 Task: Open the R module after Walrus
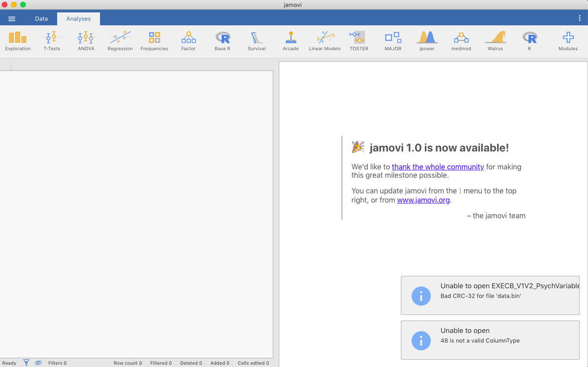[529, 41]
